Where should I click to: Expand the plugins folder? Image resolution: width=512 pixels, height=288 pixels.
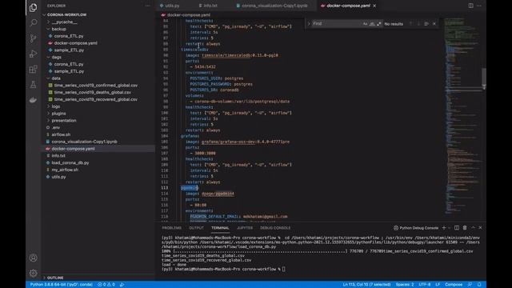[x=58, y=114]
